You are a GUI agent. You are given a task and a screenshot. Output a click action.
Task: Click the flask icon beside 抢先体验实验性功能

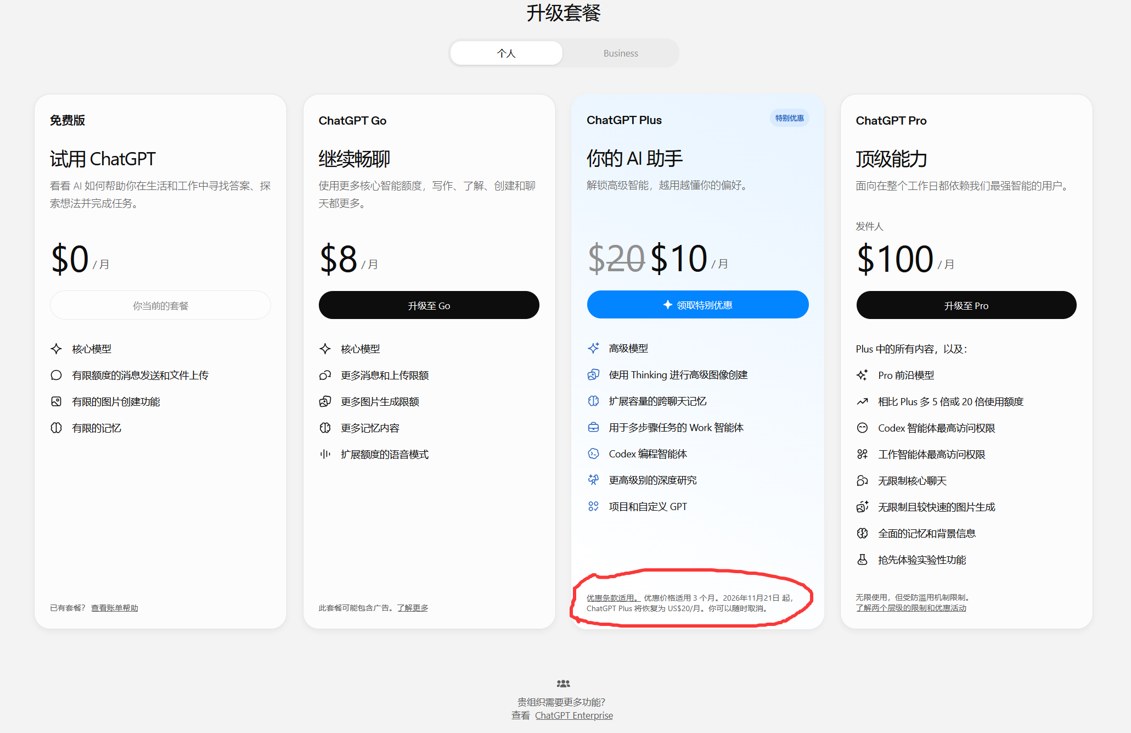(862, 559)
